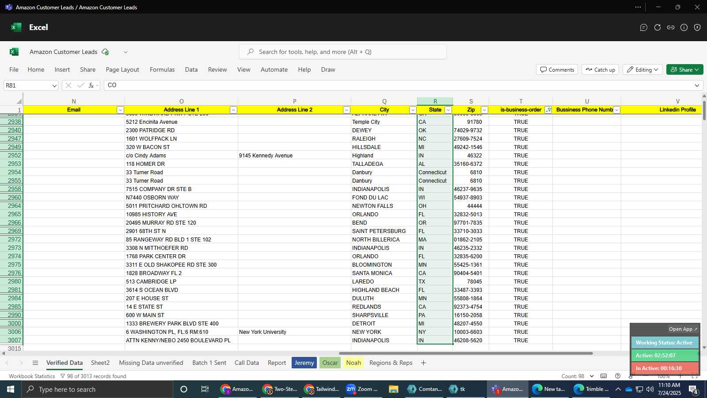
Task: Go to next sheet tabs arrow
Action: tap(21, 363)
